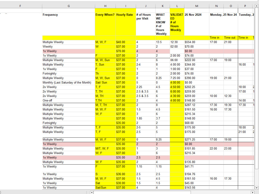Click the horizontal scrollbar track
The image size is (259, 194).
(x=172, y=192)
